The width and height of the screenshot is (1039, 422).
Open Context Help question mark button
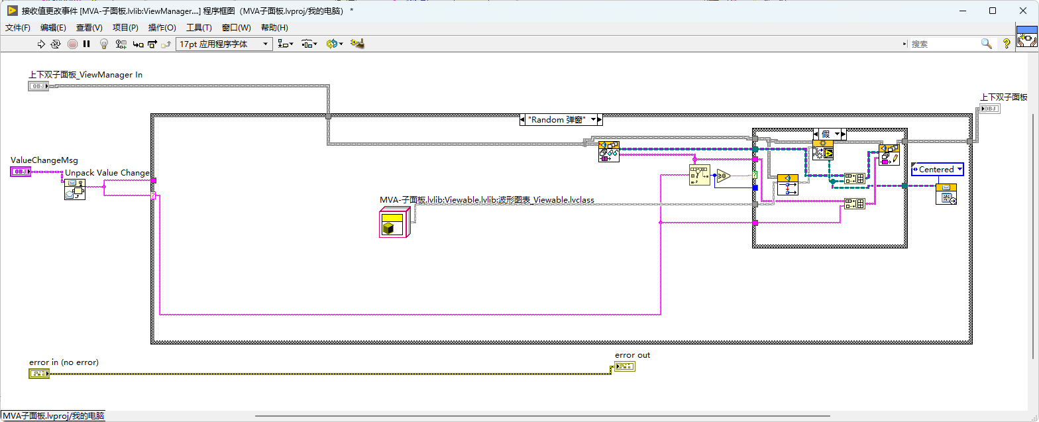[1007, 44]
